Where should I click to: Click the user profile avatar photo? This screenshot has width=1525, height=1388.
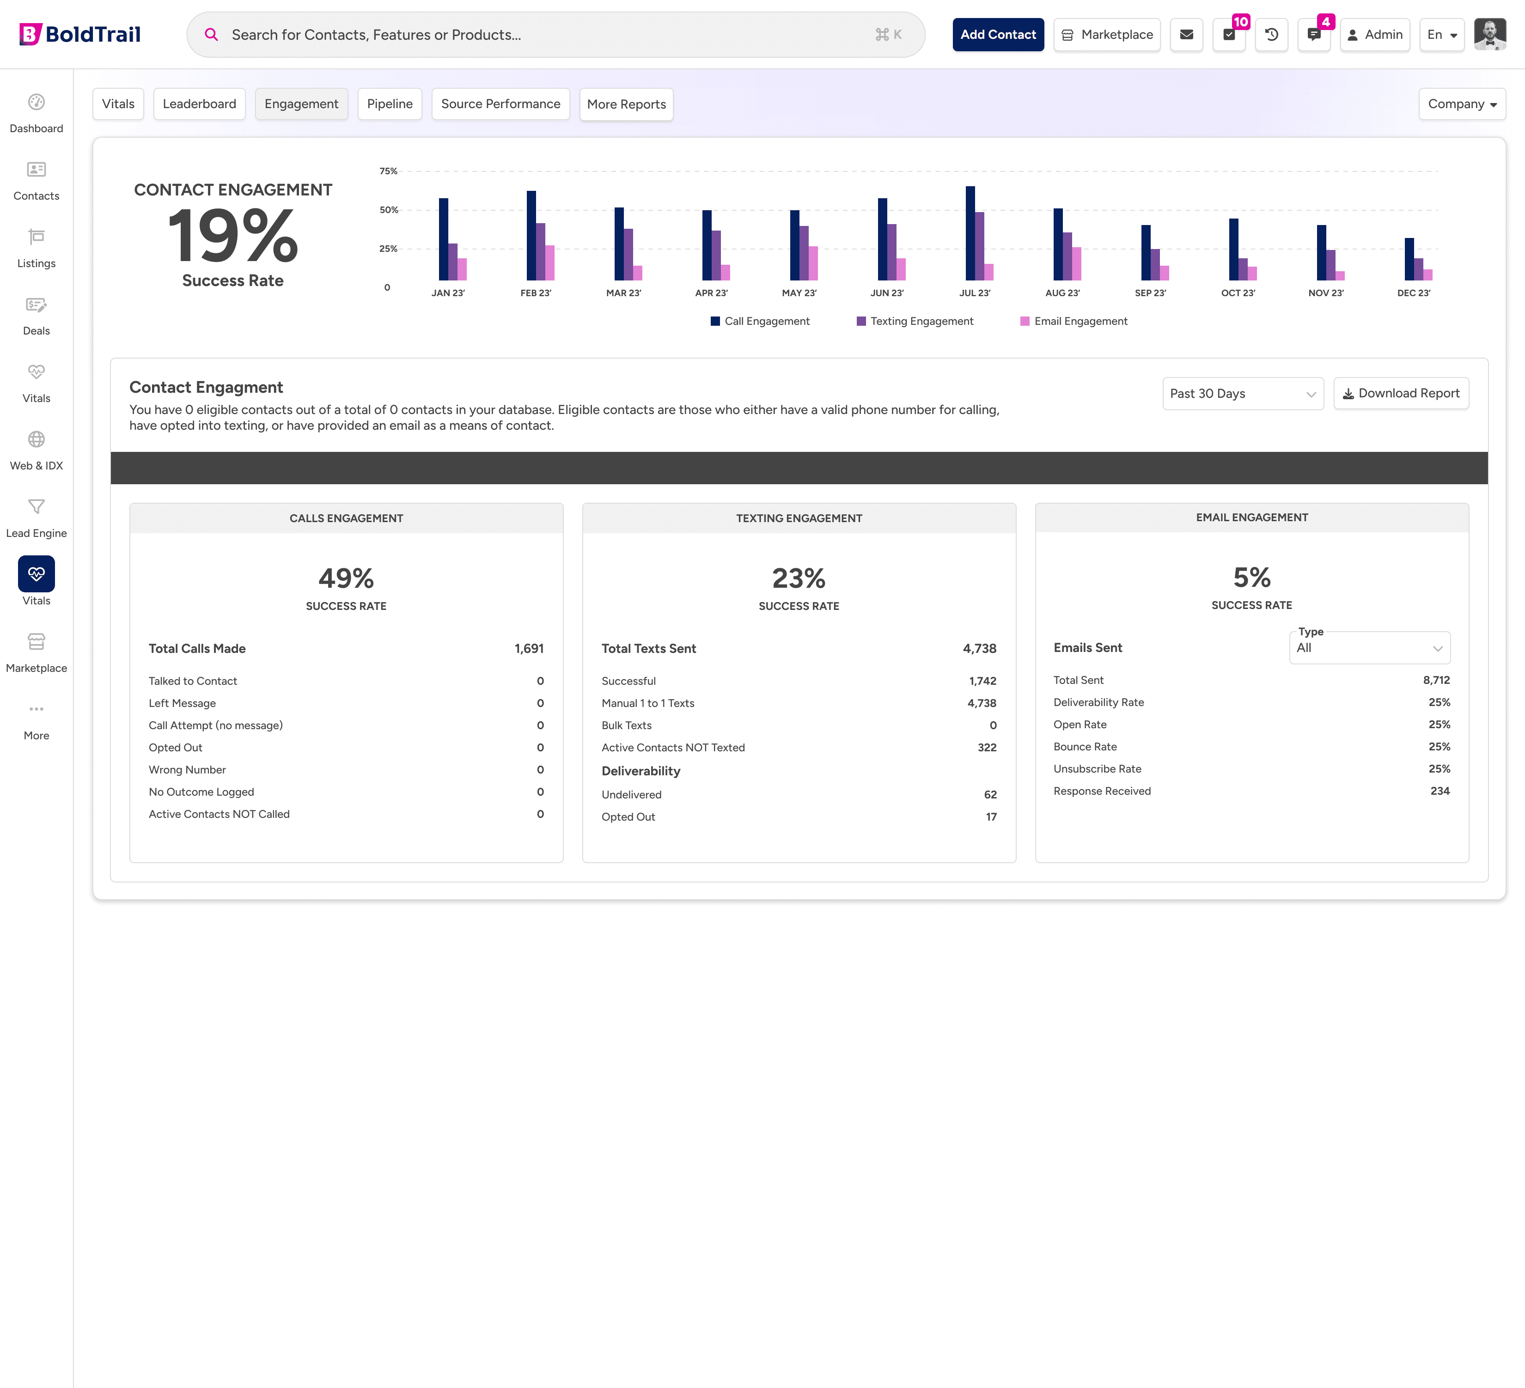1489,35
